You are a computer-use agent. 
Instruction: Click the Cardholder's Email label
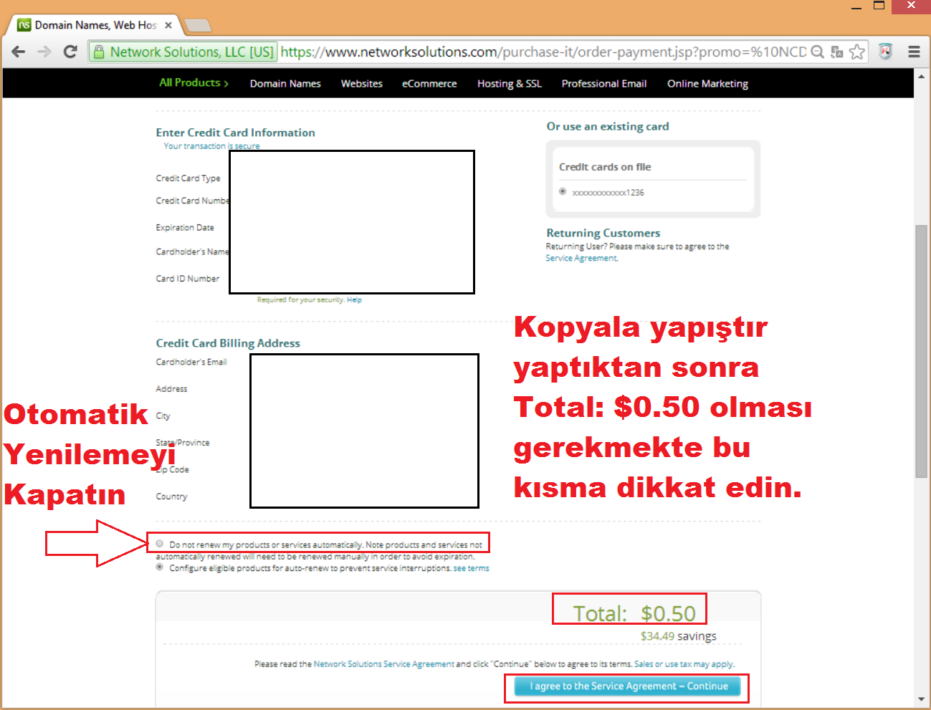tap(191, 363)
